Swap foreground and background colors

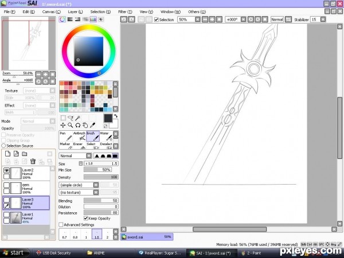[x=116, y=116]
